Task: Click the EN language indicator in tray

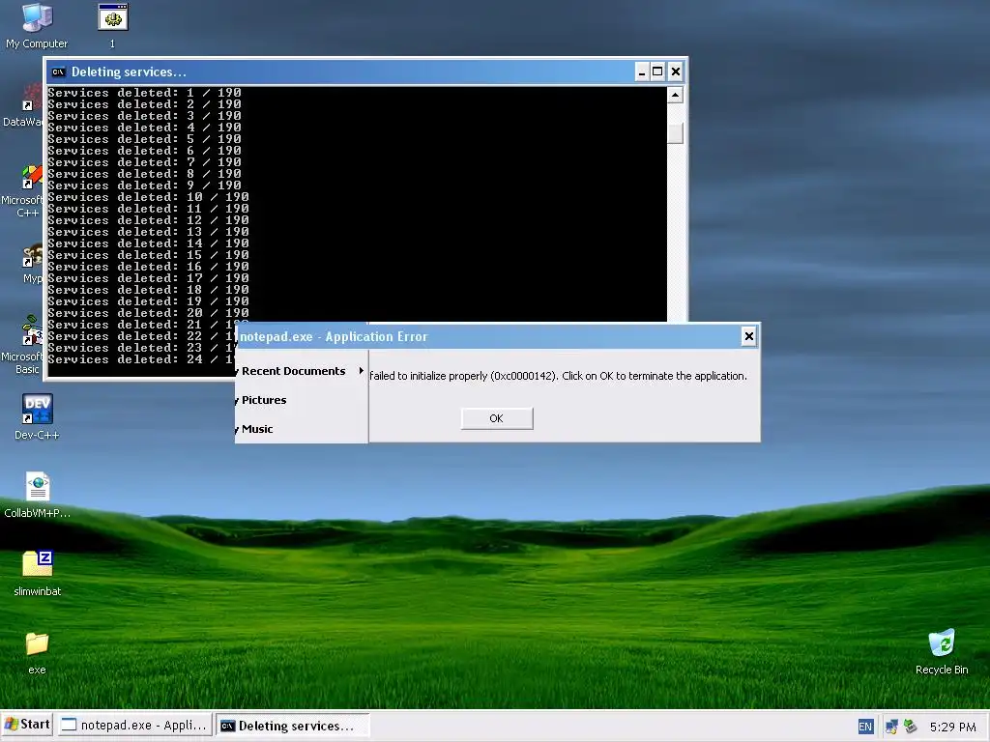Action: click(x=865, y=727)
